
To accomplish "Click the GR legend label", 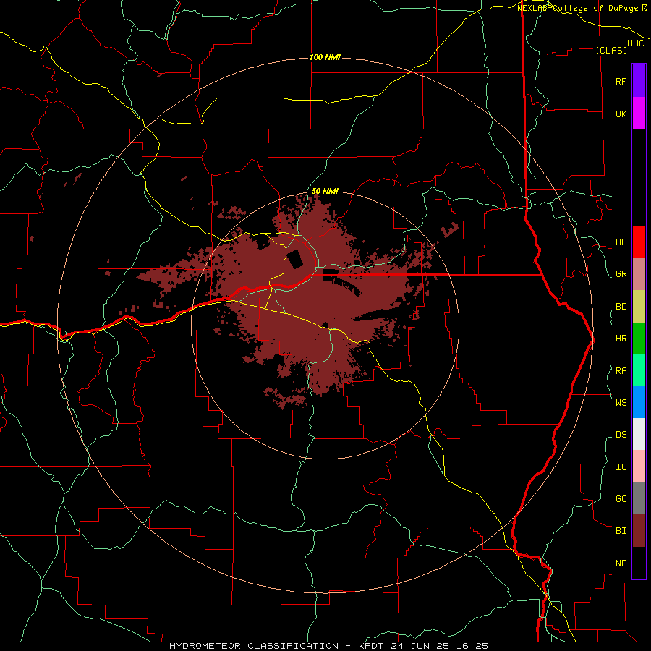I will 621,274.
